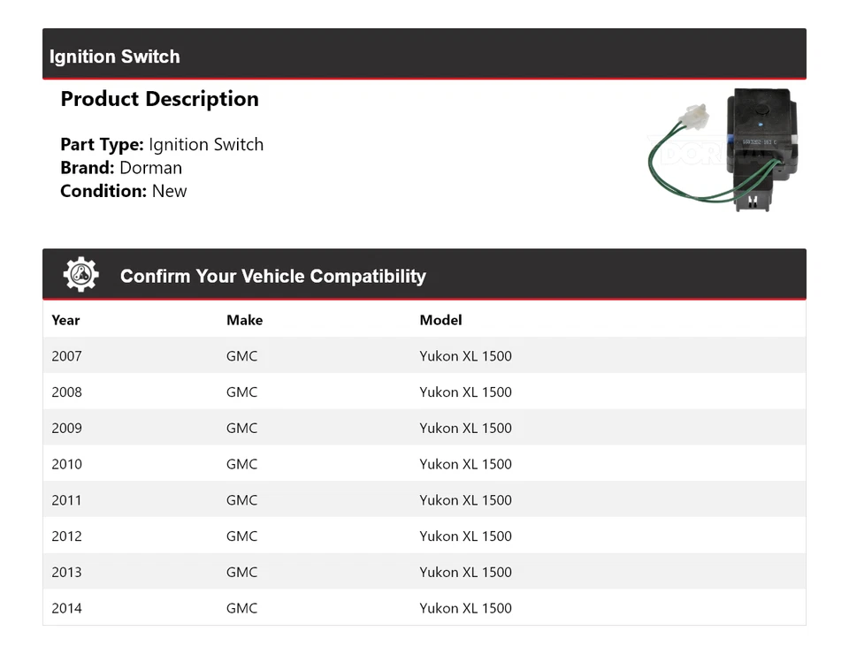Viewport: 849px width, 654px height.
Task: Sort by the Year column header
Action: coord(65,320)
